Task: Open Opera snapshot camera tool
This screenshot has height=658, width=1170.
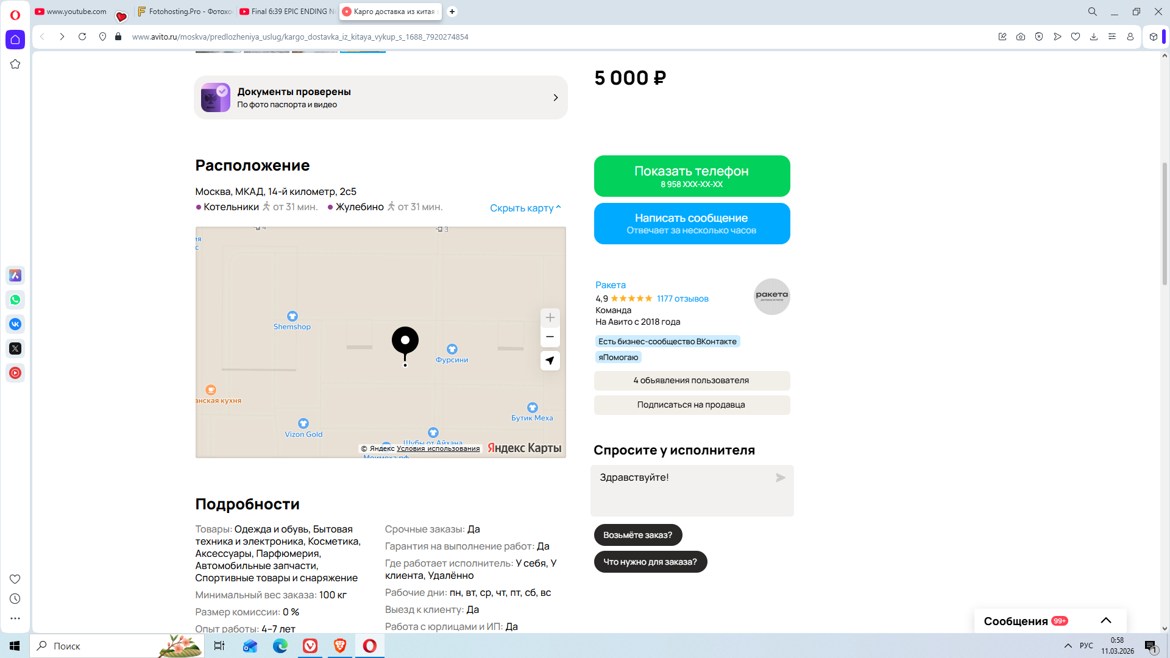Action: click(x=1021, y=37)
